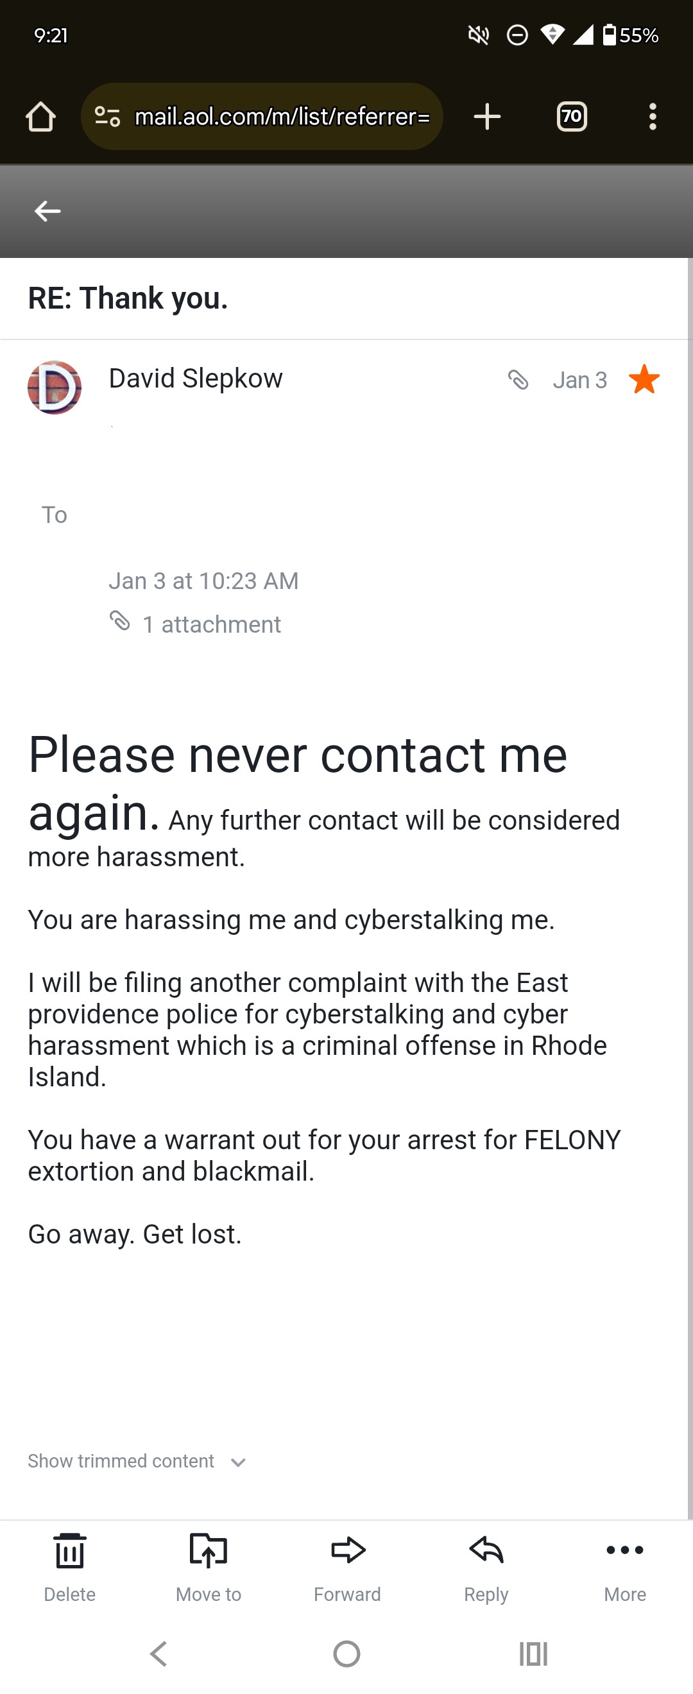693x1694 pixels.
Task: Tap the browser home icon
Action: pyautogui.click(x=41, y=117)
